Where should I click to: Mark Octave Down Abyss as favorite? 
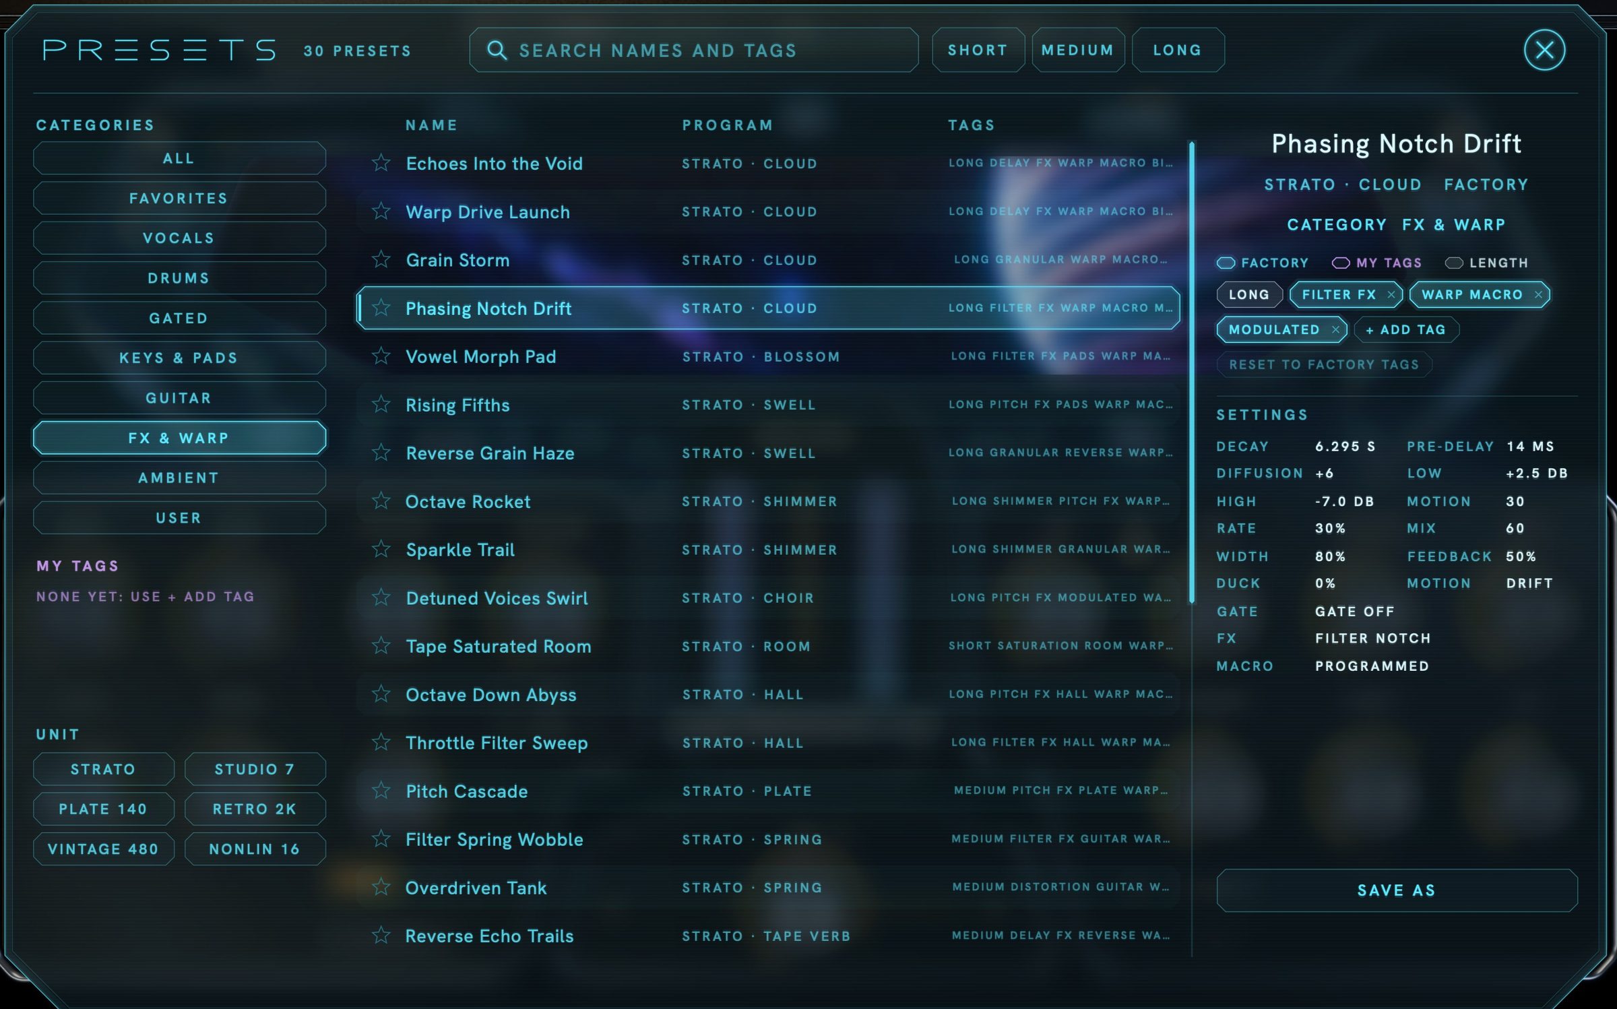[x=381, y=694]
